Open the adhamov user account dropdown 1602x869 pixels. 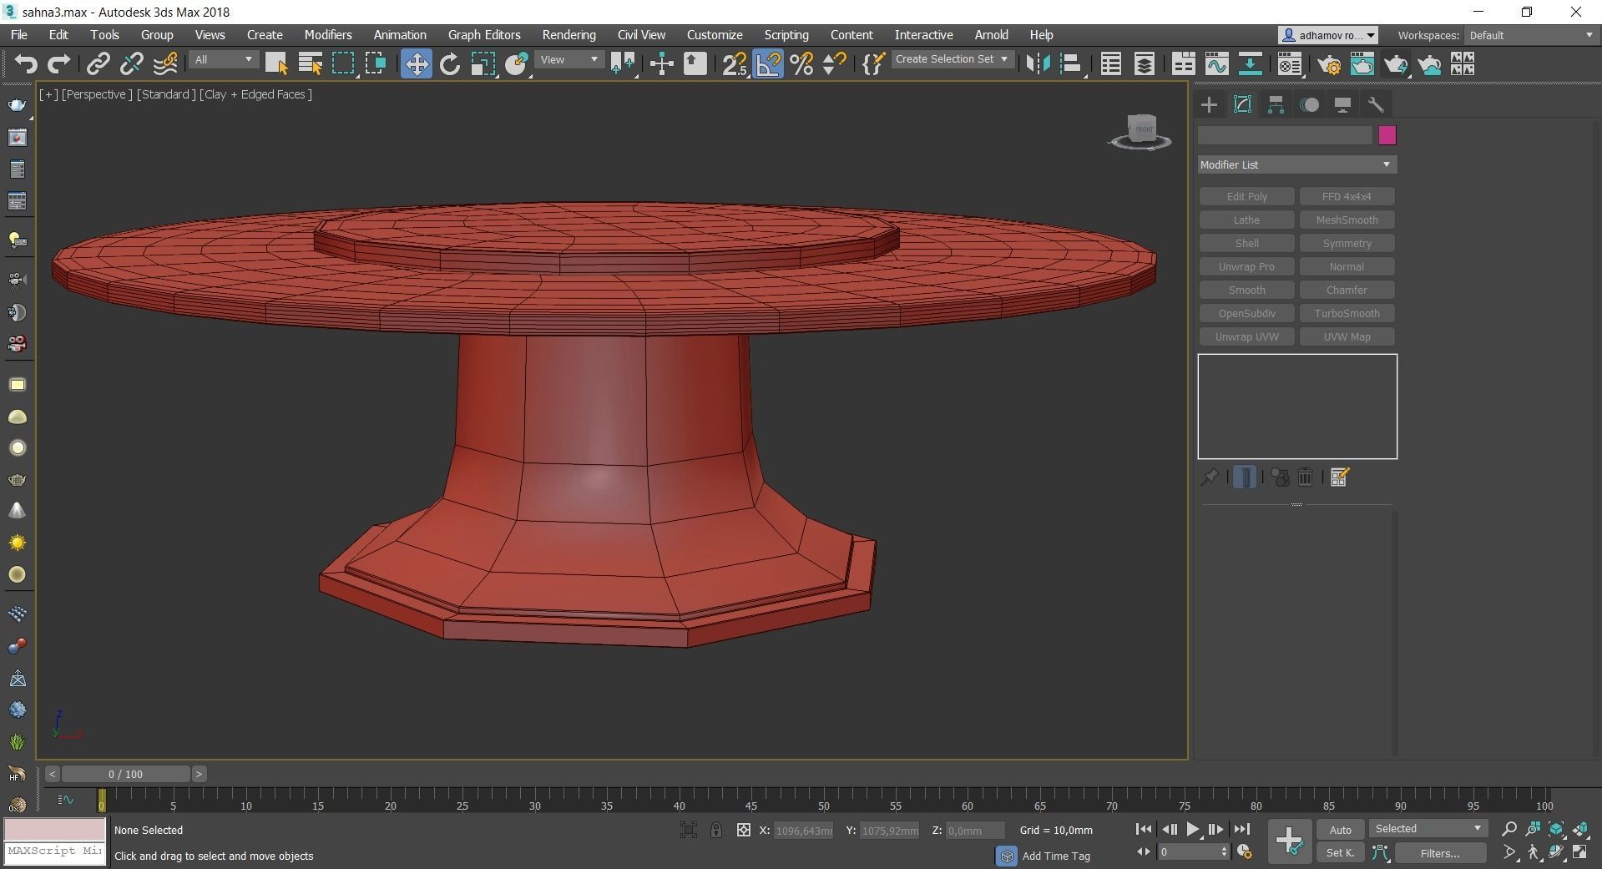[x=1328, y=35]
